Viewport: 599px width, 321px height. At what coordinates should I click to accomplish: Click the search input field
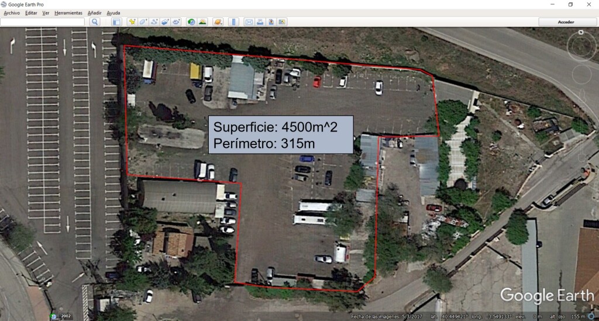coord(42,22)
